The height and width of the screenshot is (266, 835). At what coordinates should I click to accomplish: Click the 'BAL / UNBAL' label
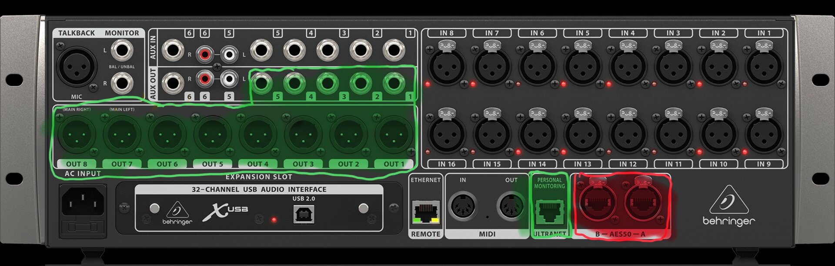pyautogui.click(x=122, y=67)
